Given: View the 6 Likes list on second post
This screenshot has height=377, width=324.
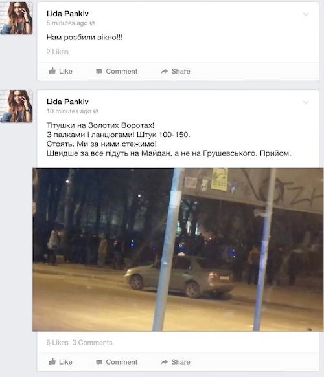Looking at the screenshot, I should pos(57,343).
